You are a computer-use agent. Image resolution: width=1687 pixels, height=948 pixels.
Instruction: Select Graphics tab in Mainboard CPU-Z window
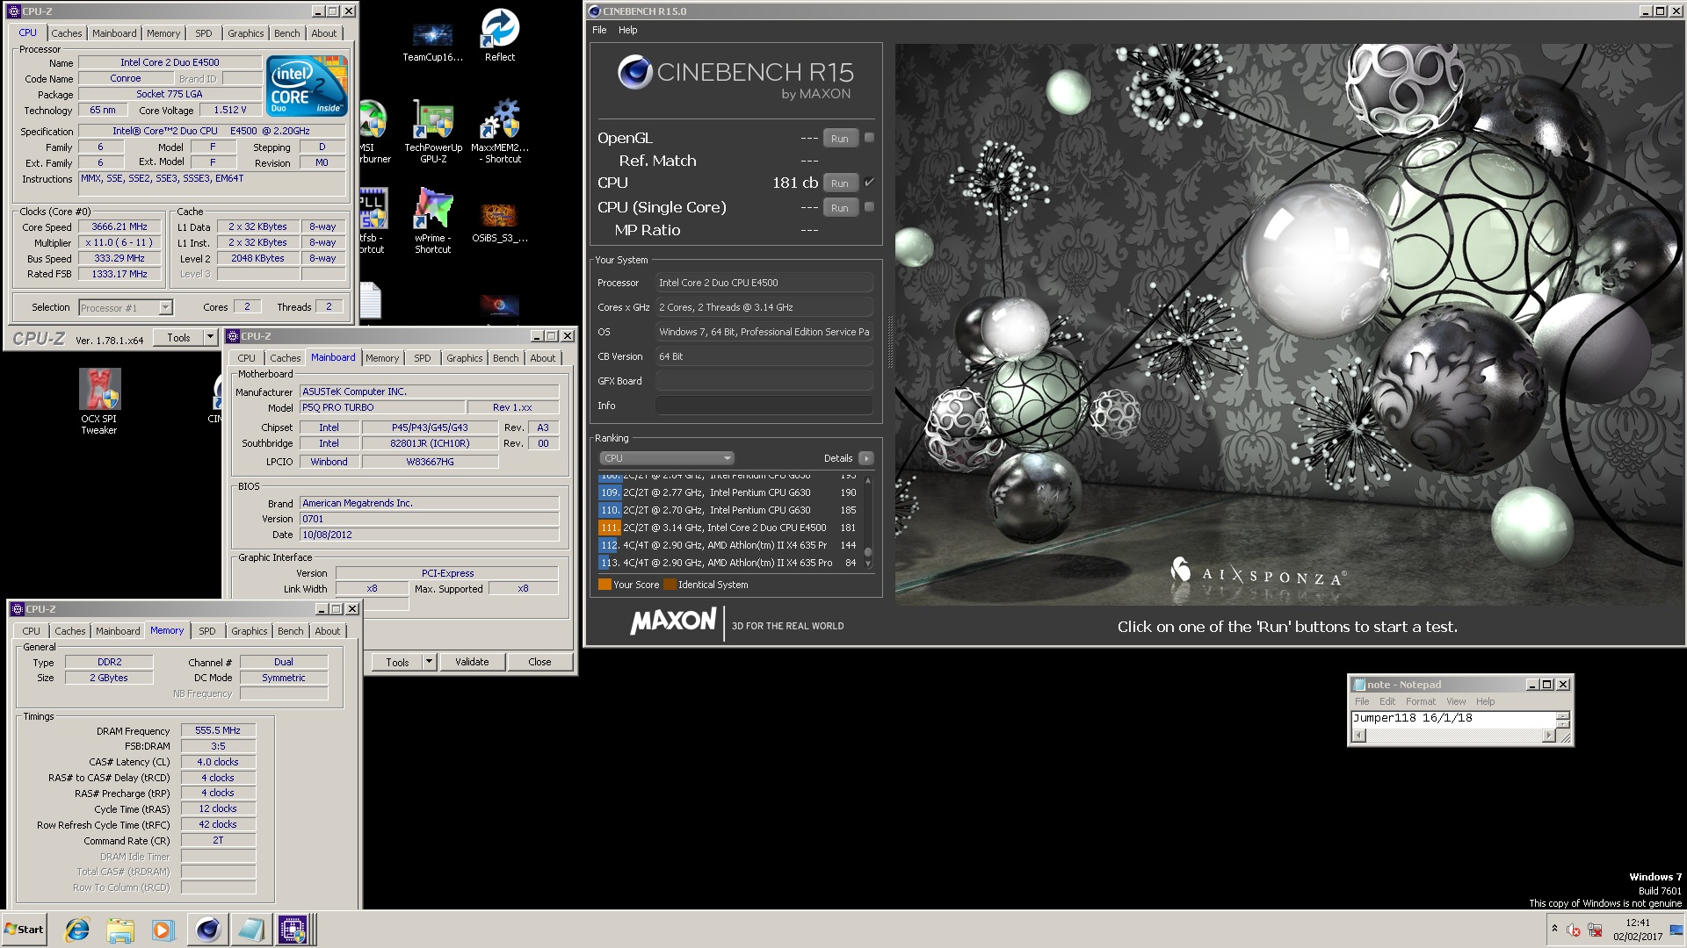point(464,358)
